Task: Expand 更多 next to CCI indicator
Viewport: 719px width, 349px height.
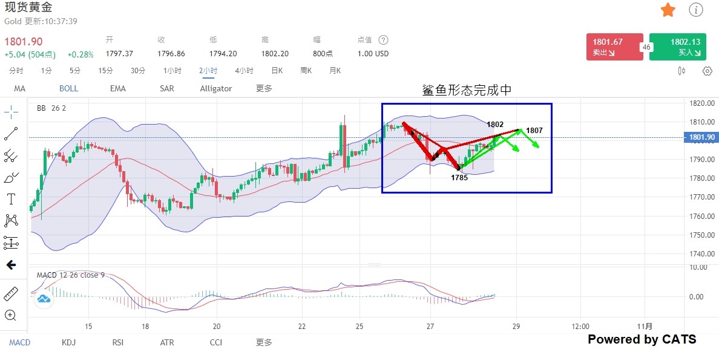Action: 264,342
